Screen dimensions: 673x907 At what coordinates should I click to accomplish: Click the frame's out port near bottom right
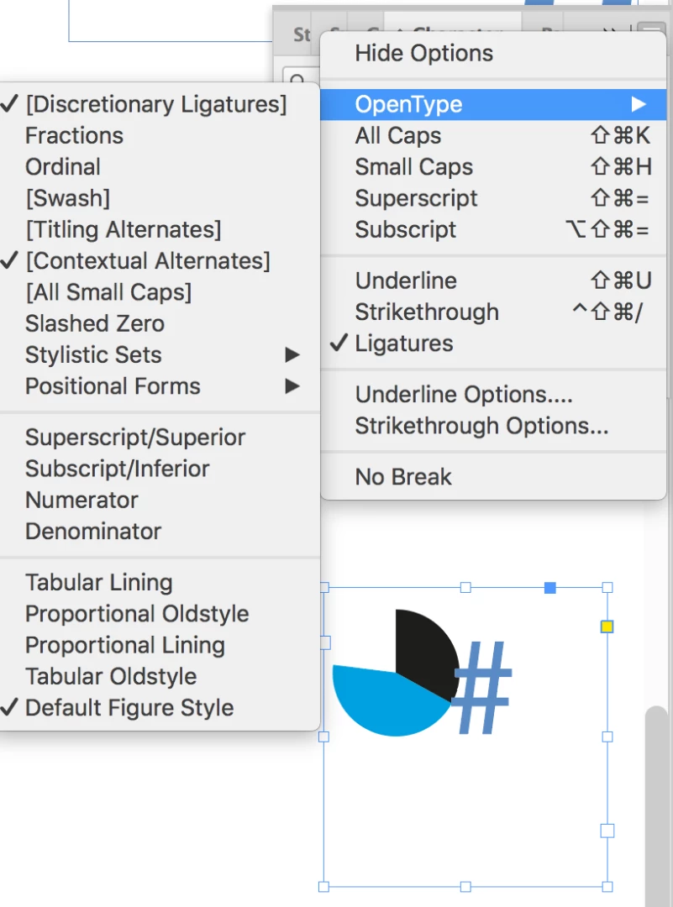click(x=607, y=831)
